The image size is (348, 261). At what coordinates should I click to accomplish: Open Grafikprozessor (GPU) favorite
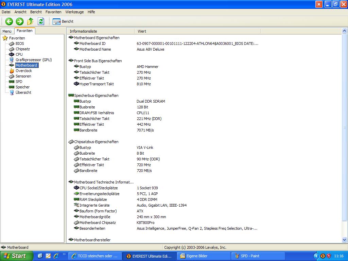click(x=34, y=60)
